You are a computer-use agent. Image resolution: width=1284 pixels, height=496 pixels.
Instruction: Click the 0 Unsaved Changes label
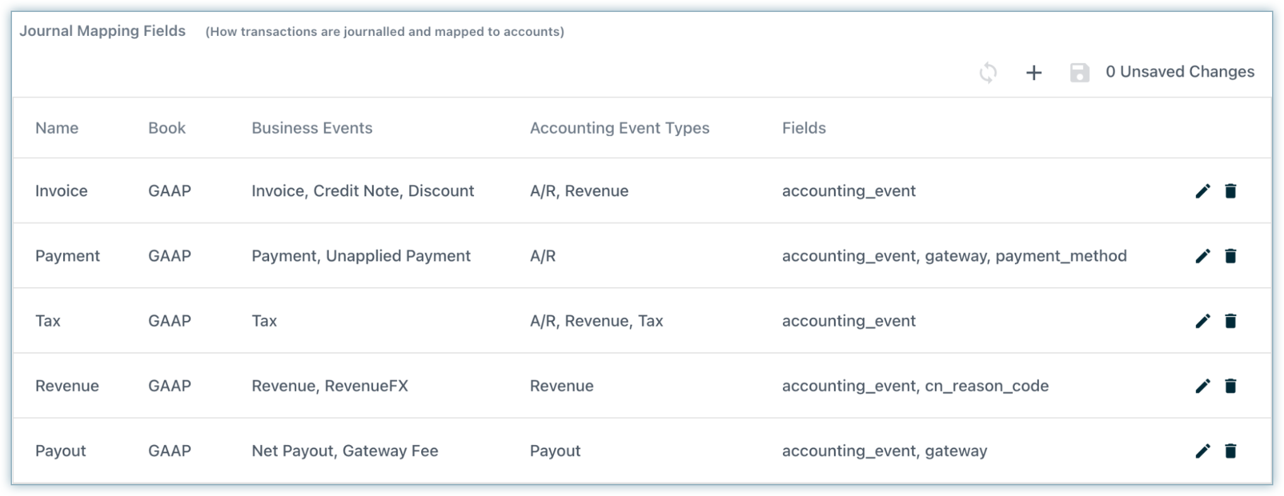pyautogui.click(x=1179, y=72)
